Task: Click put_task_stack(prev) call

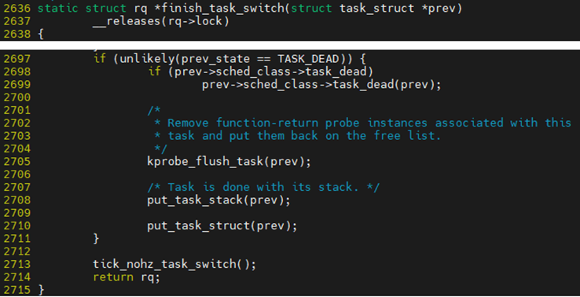Action: pyautogui.click(x=218, y=200)
